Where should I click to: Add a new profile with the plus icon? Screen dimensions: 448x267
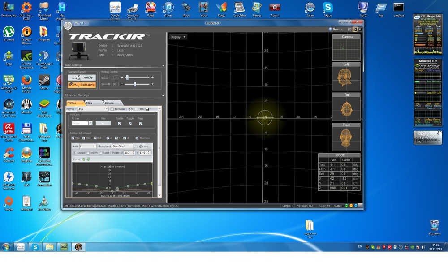[x=130, y=109]
